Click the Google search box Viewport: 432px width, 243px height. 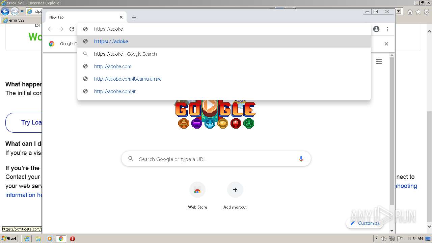(x=216, y=159)
